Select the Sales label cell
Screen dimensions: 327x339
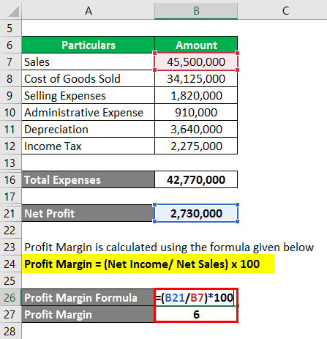pos(88,62)
